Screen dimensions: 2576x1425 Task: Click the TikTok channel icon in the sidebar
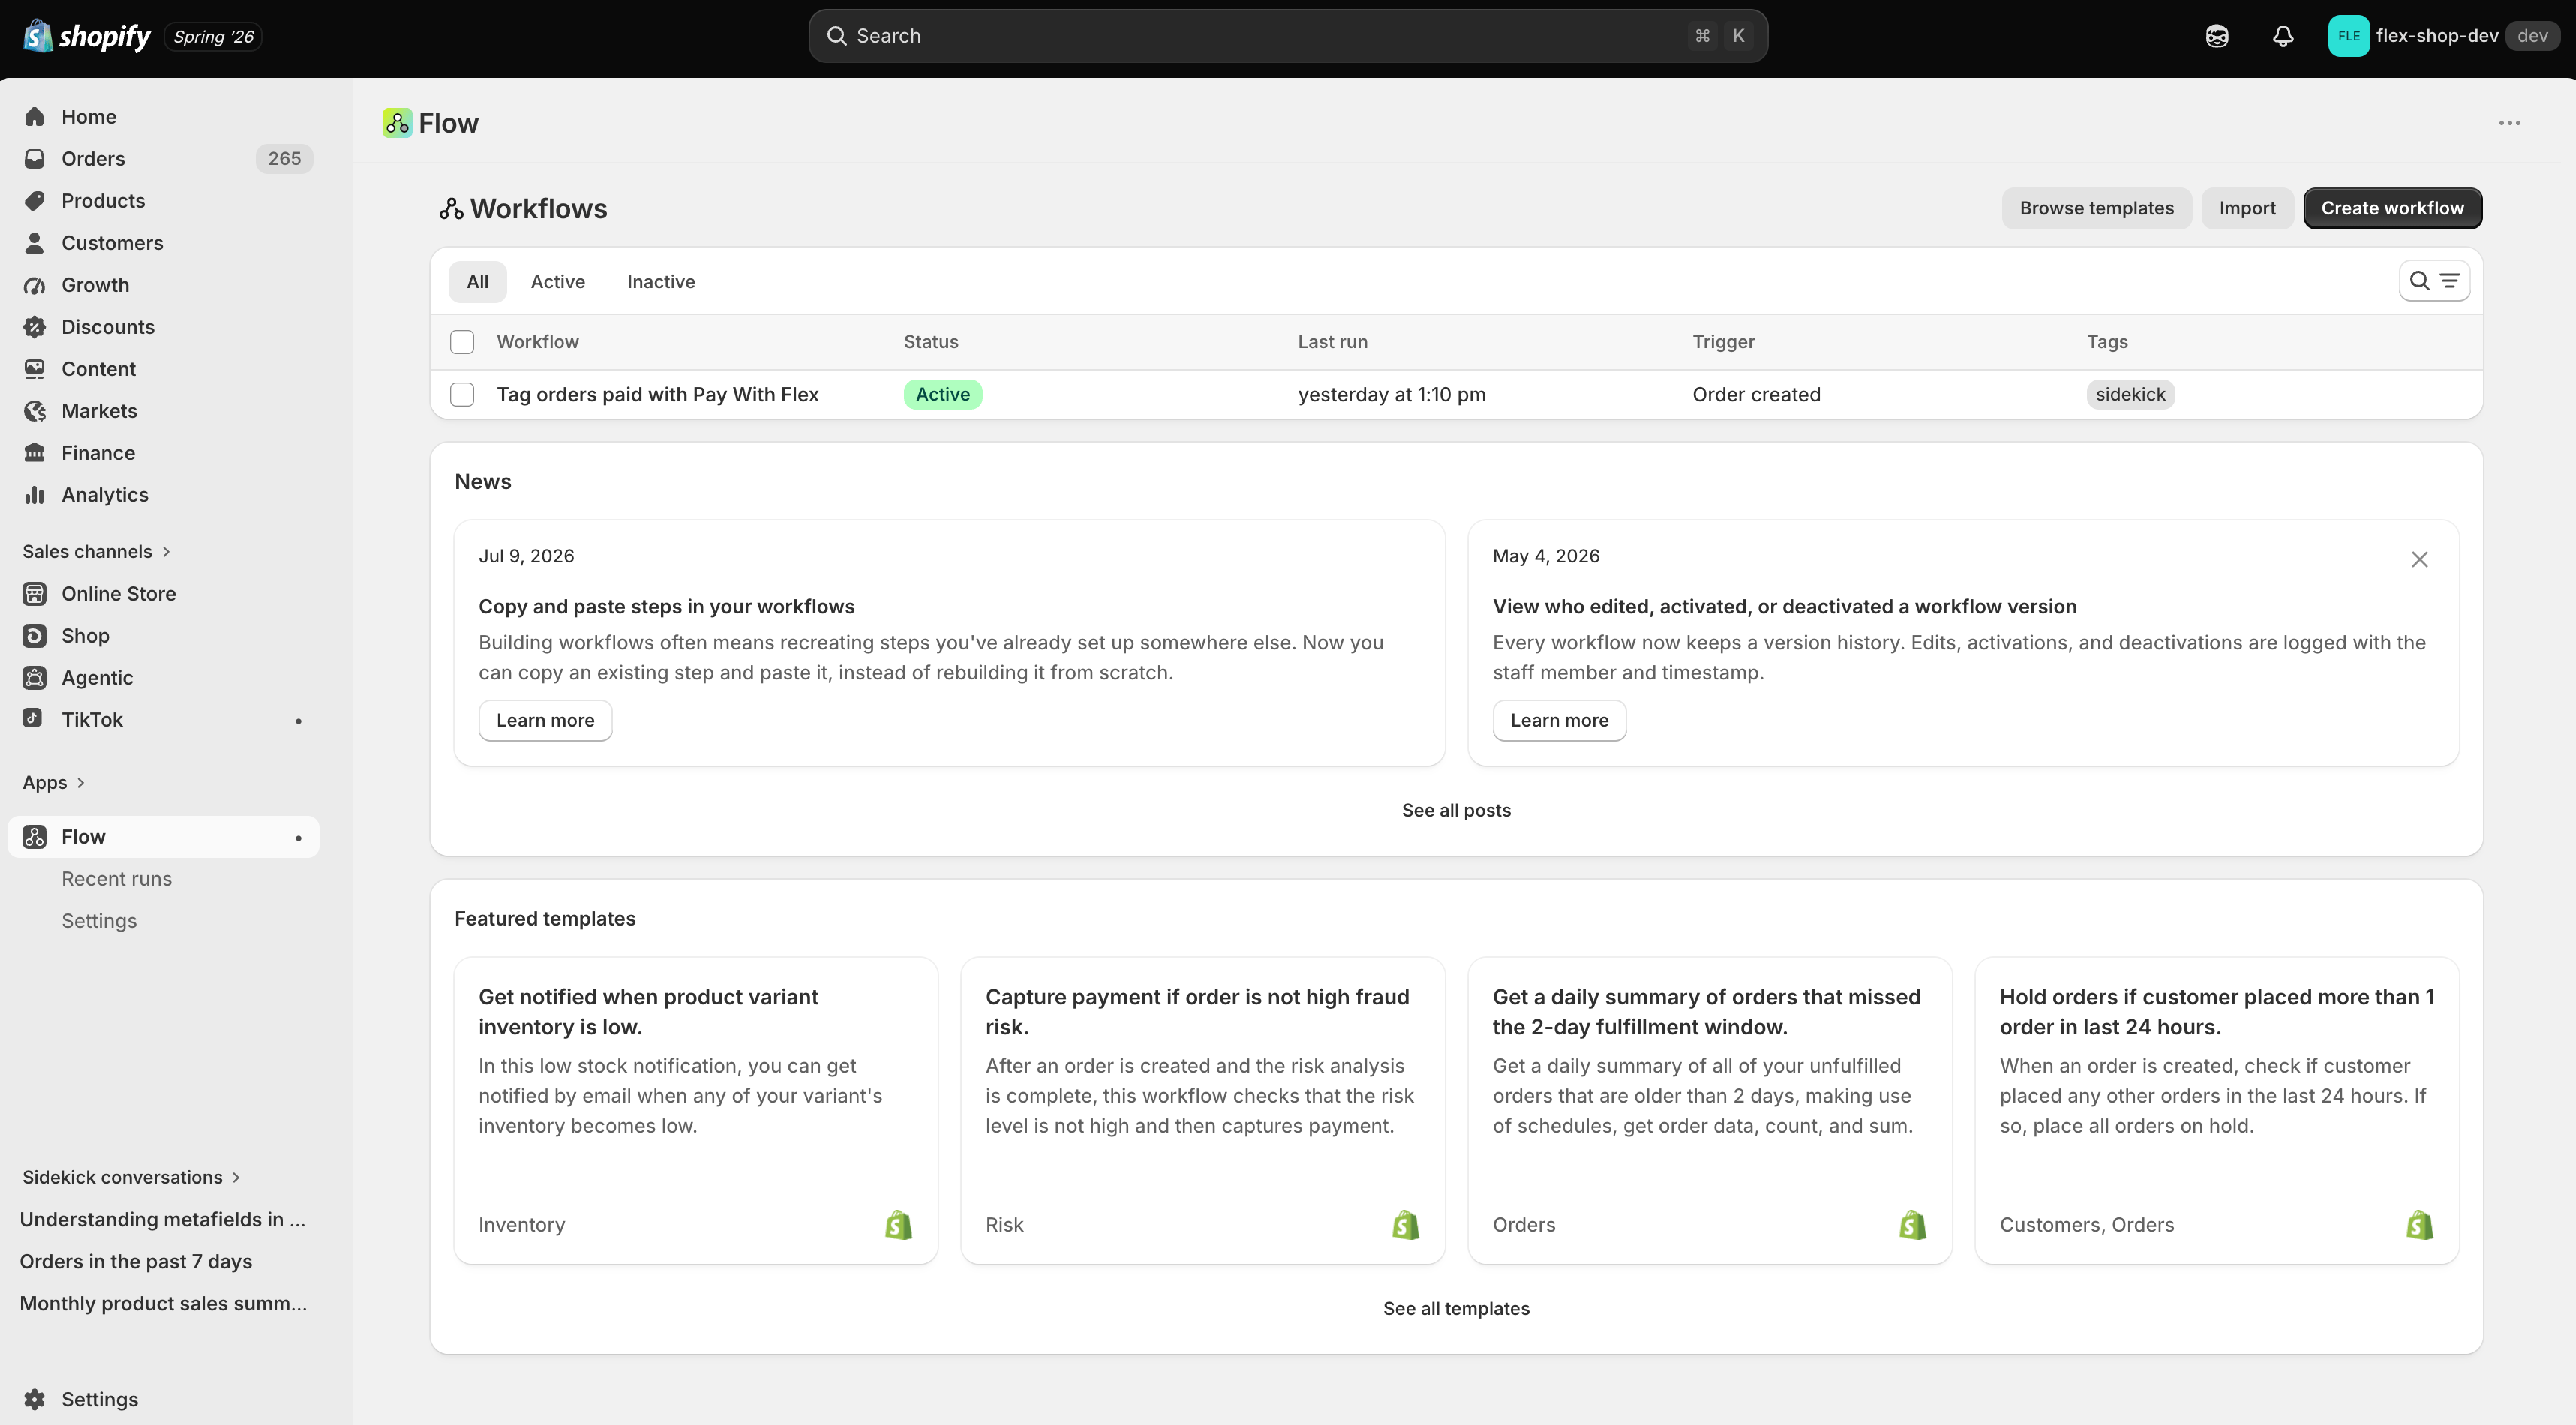pyautogui.click(x=33, y=718)
